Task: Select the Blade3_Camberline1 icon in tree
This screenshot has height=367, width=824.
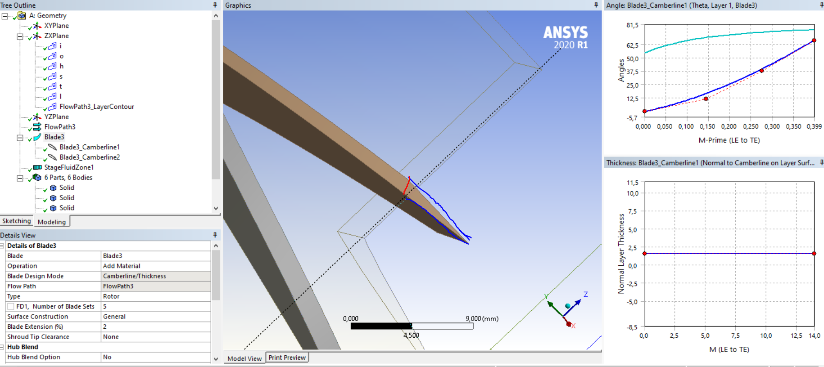Action: coord(52,147)
